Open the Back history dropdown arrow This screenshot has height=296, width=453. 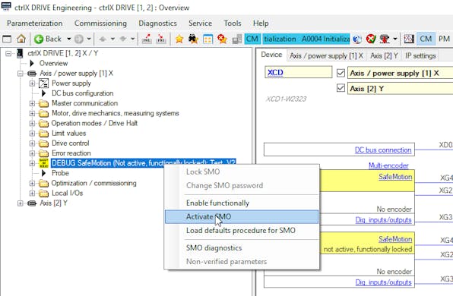pos(68,39)
